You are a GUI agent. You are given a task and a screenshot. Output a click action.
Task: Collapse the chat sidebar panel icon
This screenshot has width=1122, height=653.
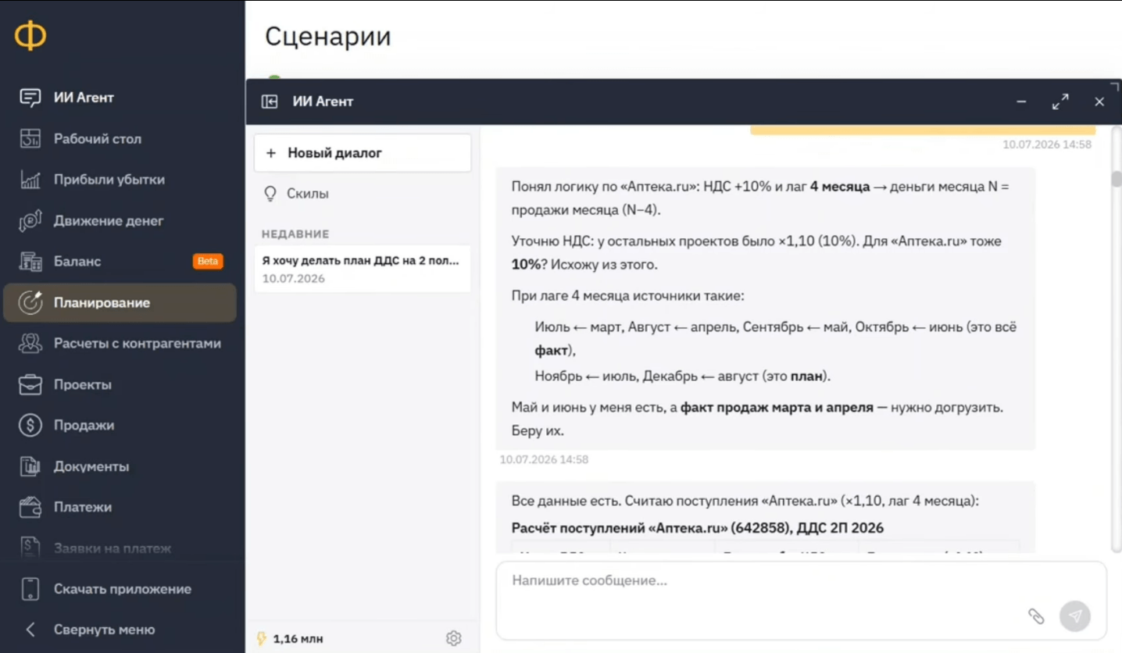coord(270,102)
